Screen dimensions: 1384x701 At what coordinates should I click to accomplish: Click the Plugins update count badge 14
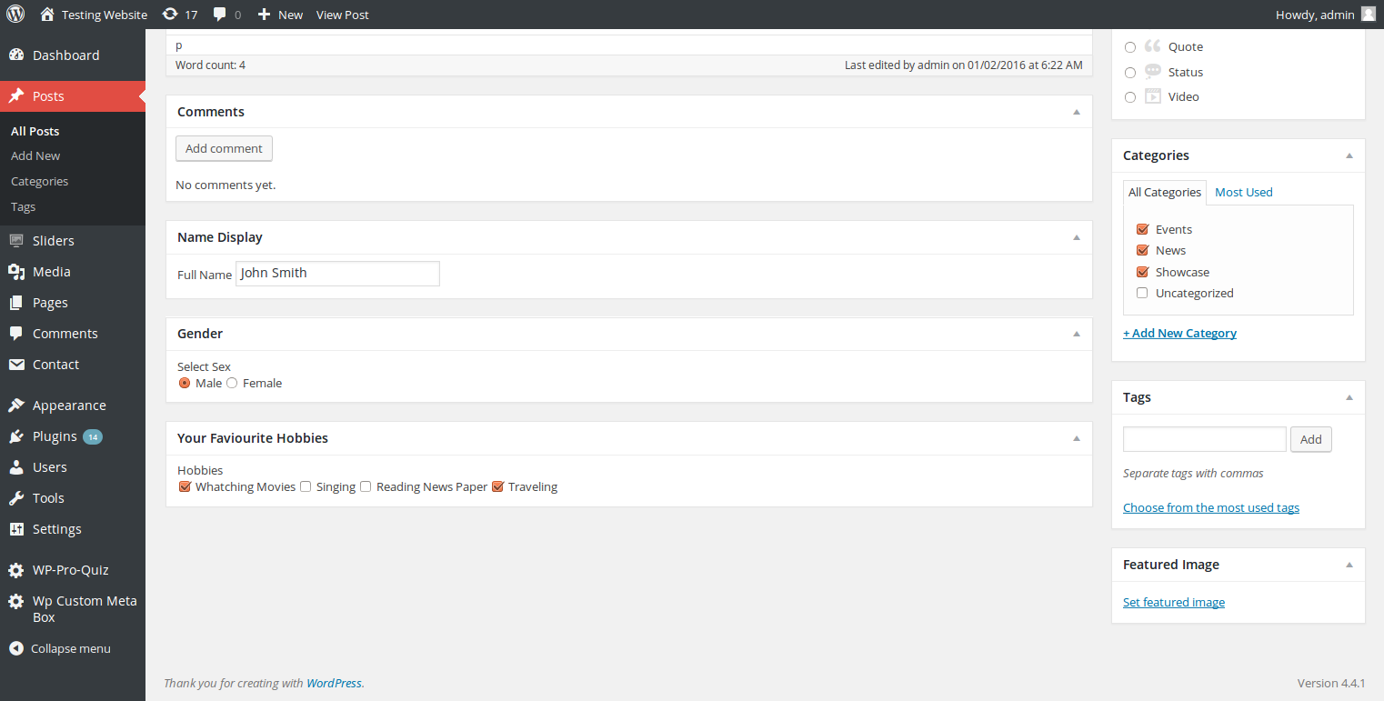[93, 436]
